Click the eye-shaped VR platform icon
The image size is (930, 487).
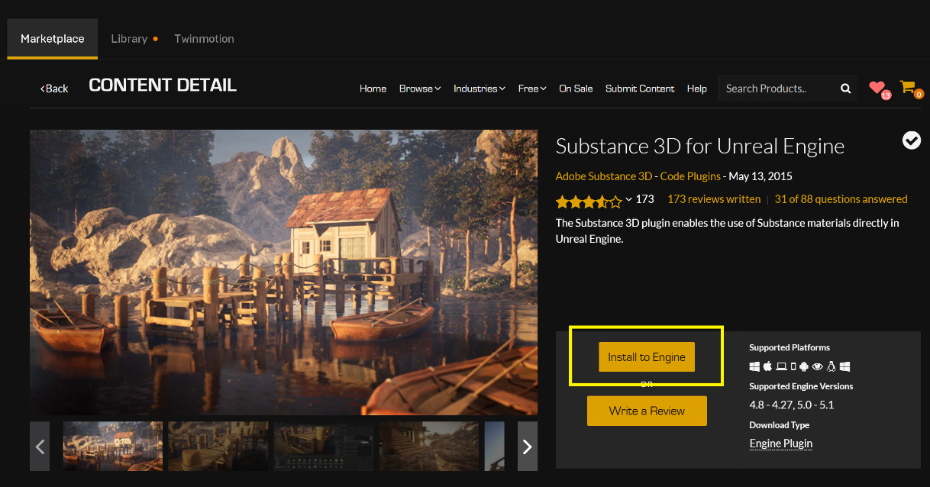[x=818, y=366]
